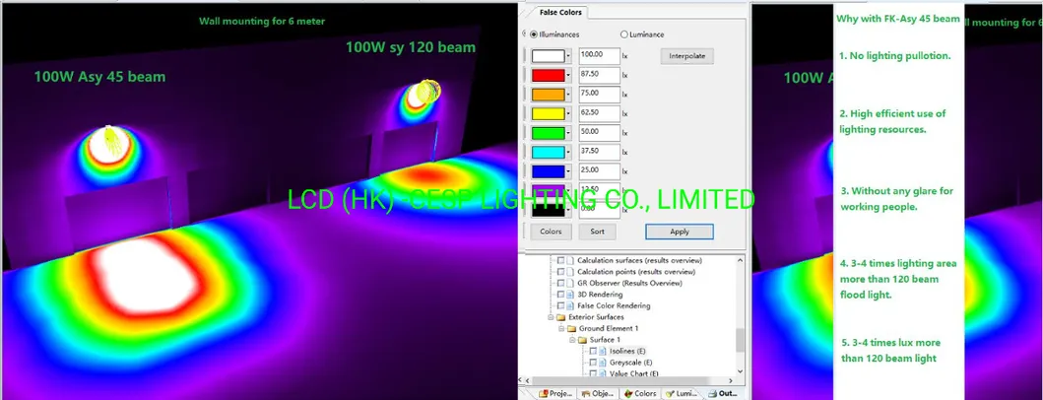Switch to the Project tab at bottom
The image size is (1043, 400).
(555, 393)
